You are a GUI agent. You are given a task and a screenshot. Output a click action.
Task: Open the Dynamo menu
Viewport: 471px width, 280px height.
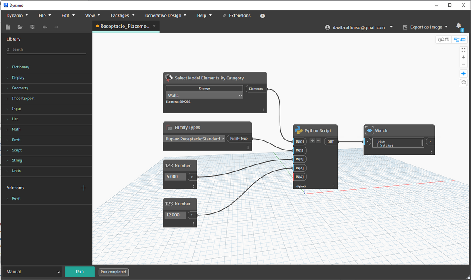(17, 16)
